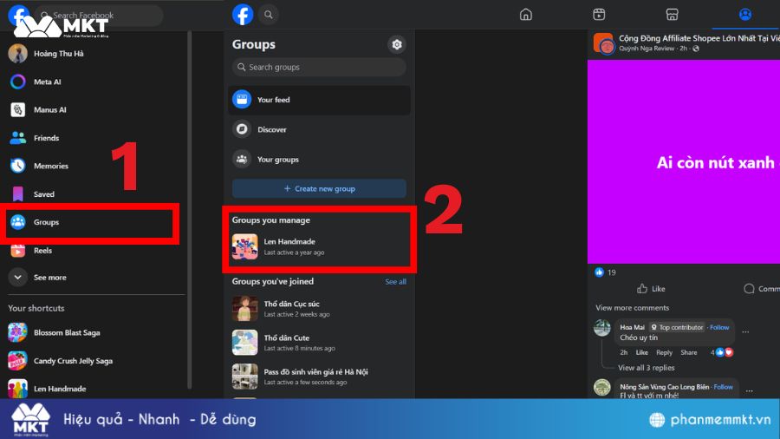Viewport: 780px width, 439px height.
Task: Click left sidebar scrollbar
Action: pyautogui.click(x=190, y=209)
